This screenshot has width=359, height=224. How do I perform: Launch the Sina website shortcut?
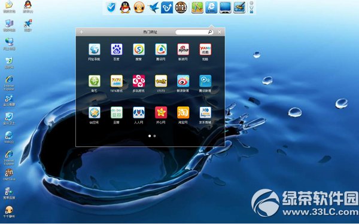click(183, 50)
